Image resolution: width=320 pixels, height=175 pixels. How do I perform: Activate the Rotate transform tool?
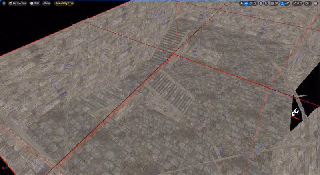[251, 3]
